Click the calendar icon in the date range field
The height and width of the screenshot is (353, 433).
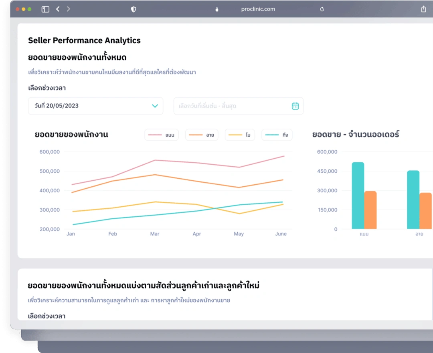pyautogui.click(x=295, y=106)
